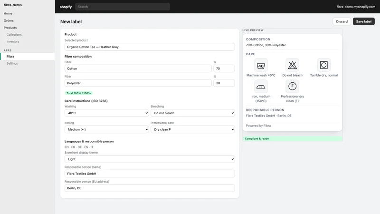
Task: Click the Selected product field
Action: [x=150, y=47]
